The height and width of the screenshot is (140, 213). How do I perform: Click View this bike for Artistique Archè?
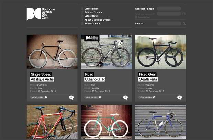click(x=39, y=97)
